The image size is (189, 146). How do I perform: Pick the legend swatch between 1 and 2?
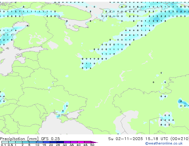[19, 142]
